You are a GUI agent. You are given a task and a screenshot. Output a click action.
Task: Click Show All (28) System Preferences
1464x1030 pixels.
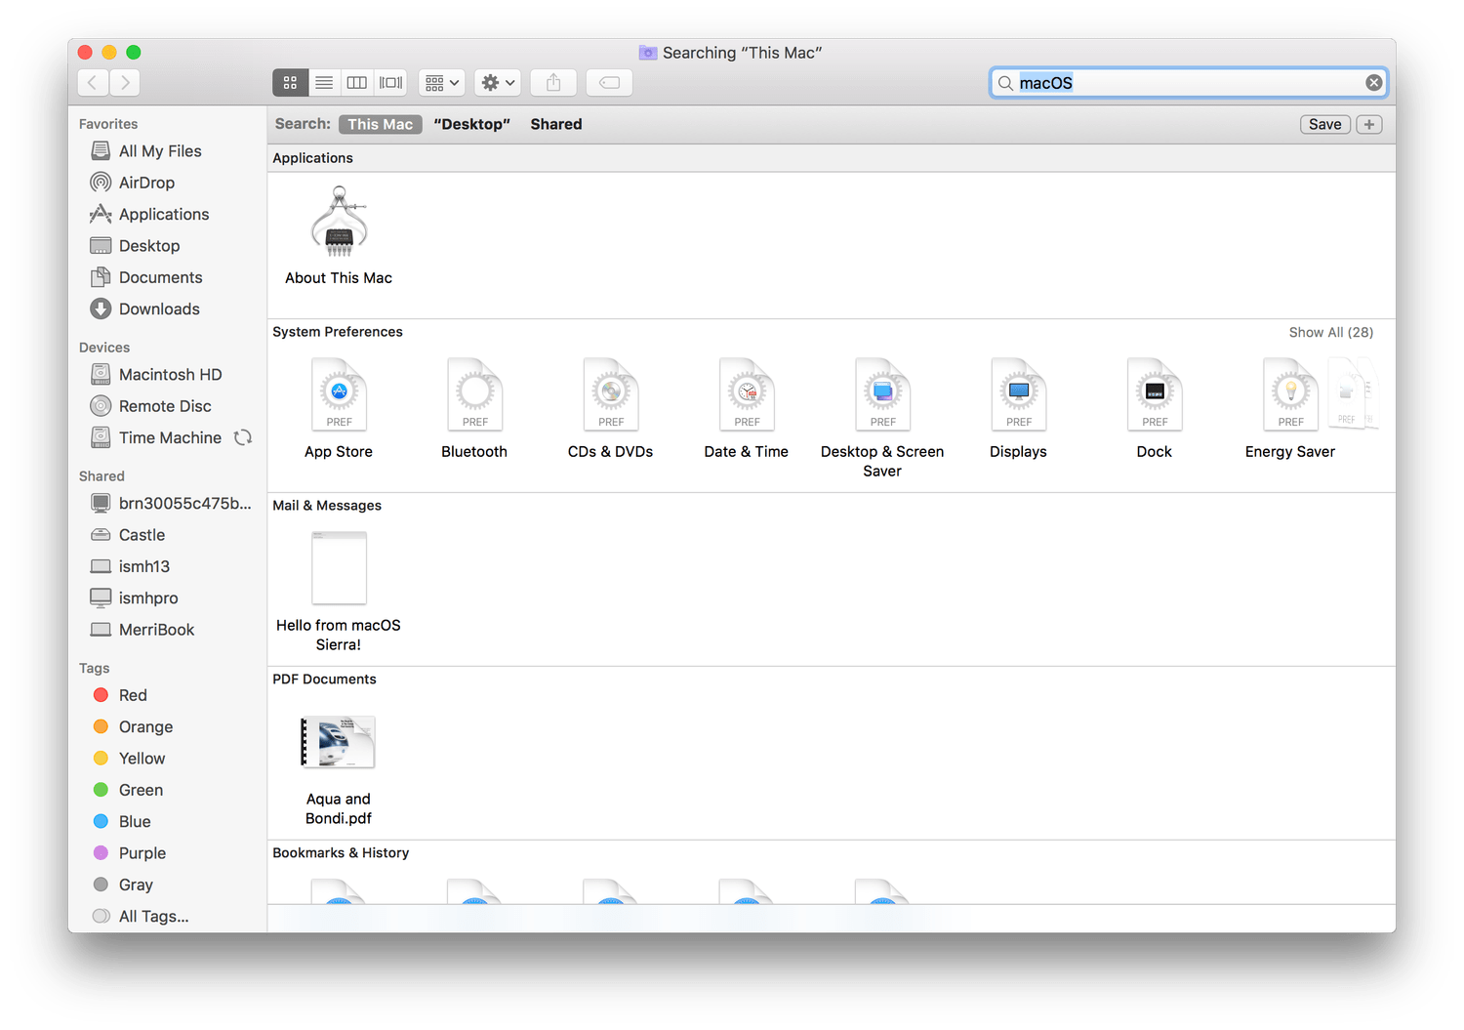click(x=1330, y=333)
